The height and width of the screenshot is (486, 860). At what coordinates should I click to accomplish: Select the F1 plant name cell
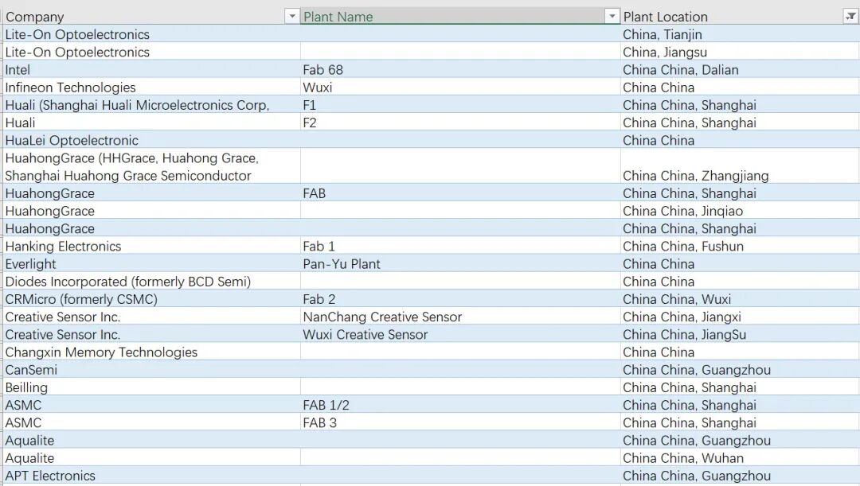[461, 105]
